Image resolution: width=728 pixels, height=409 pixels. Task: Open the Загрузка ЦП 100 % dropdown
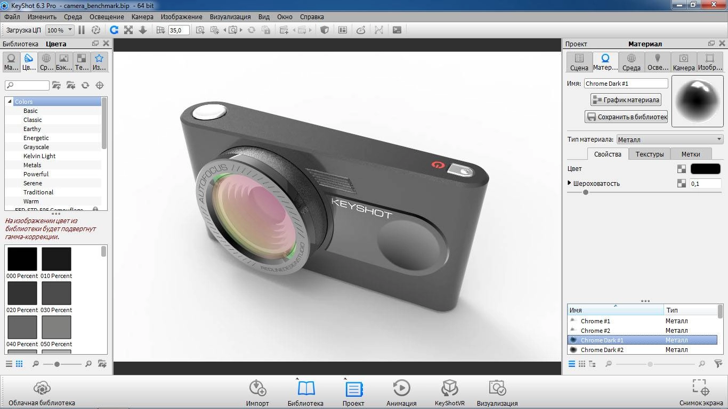point(60,30)
